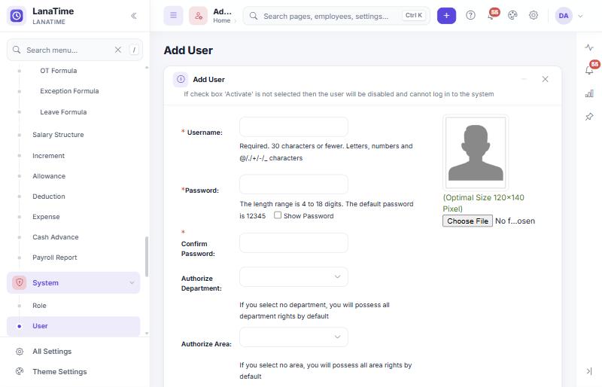
Task: Click the info icon beside Add User
Action: point(181,79)
